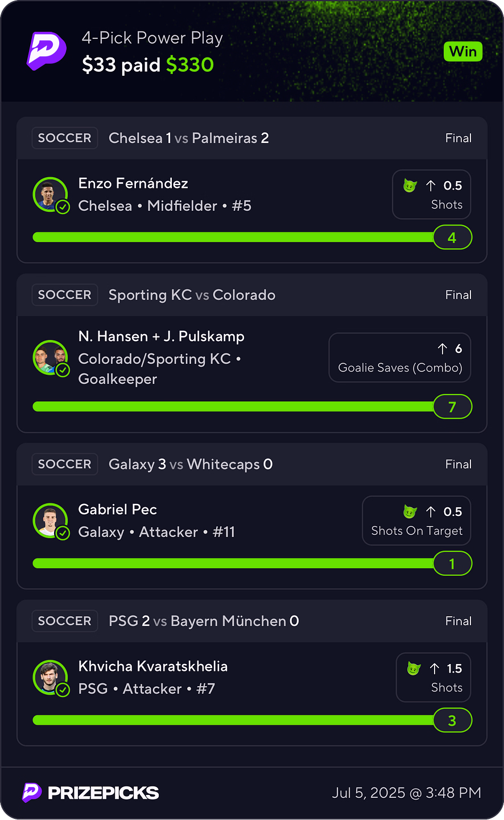Click the result bubble showing 7 saves
The width and height of the screenshot is (504, 820).
pos(453,407)
